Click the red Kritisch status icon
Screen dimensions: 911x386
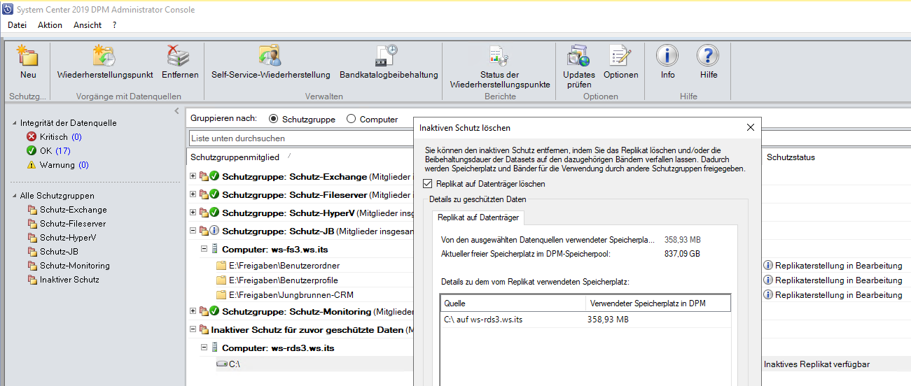32,137
